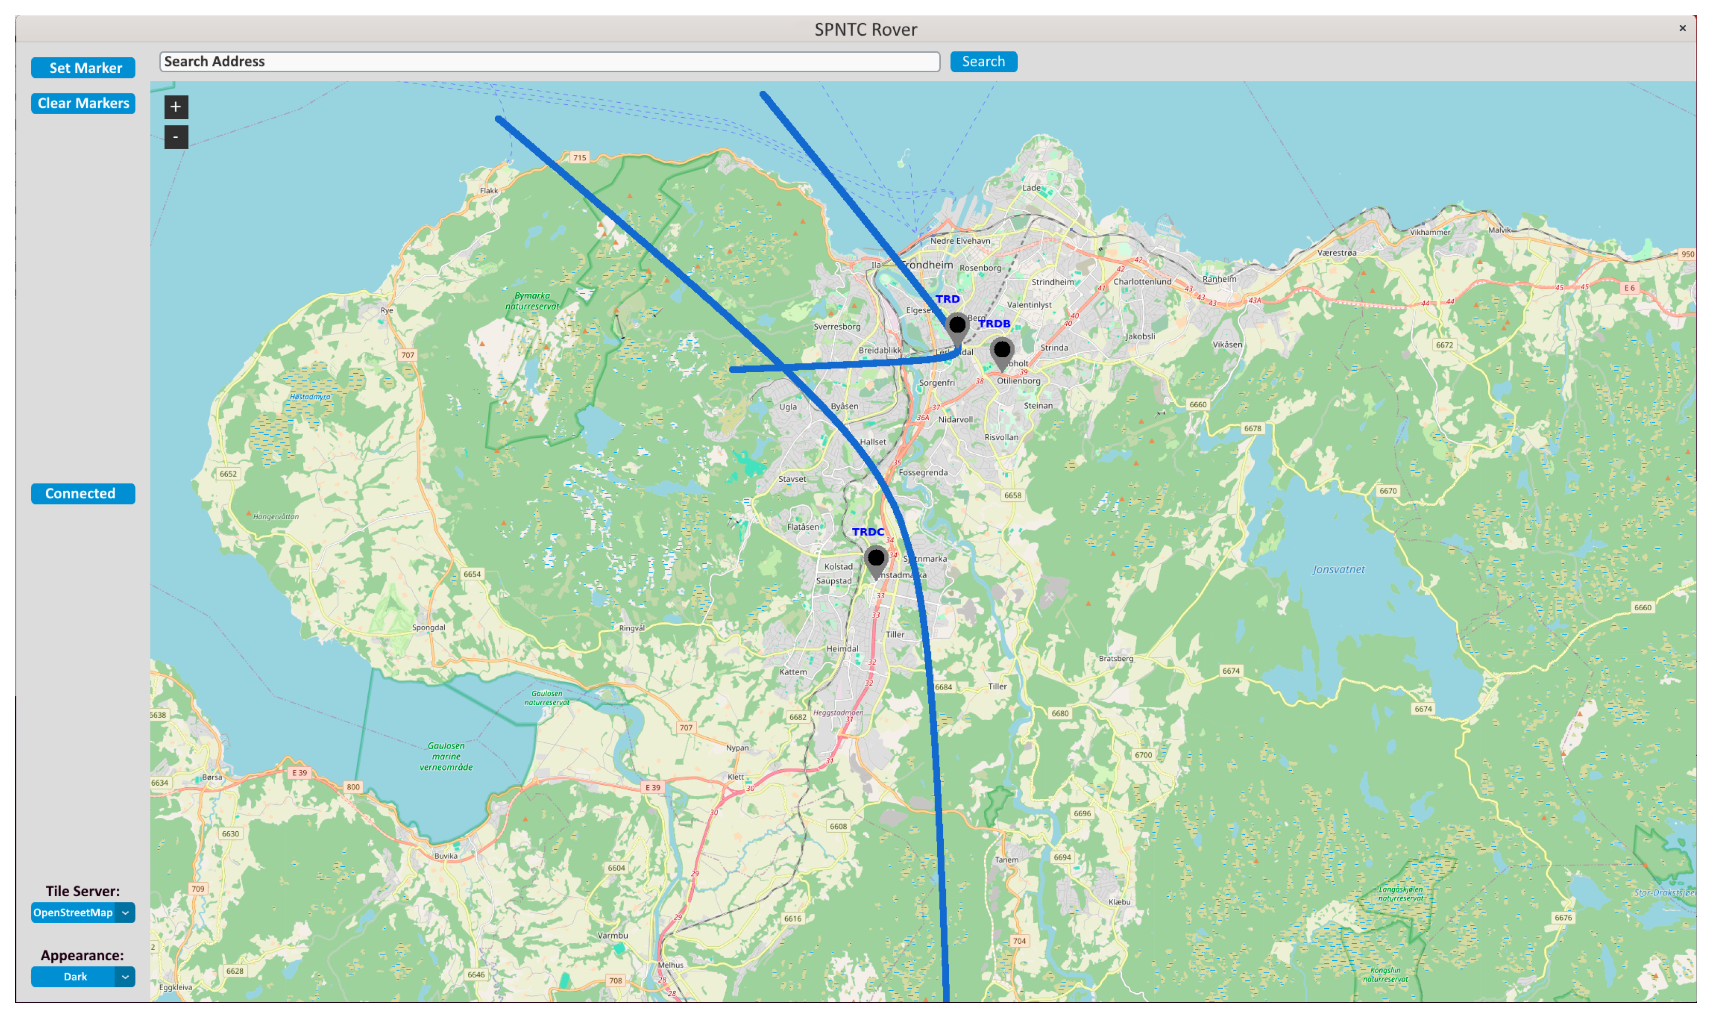Click the Connected status button
Image resolution: width=1713 pixels, height=1016 pixels.
click(x=83, y=494)
